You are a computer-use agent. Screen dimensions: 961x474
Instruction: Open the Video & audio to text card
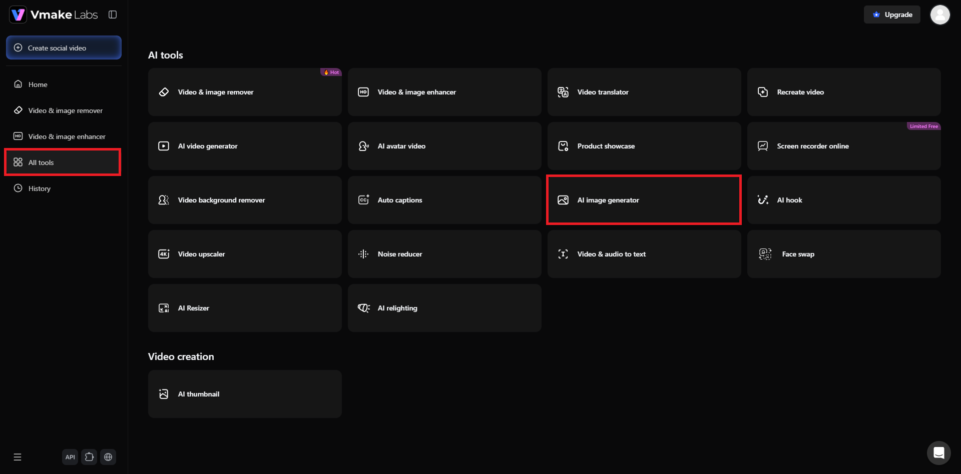[644, 254]
